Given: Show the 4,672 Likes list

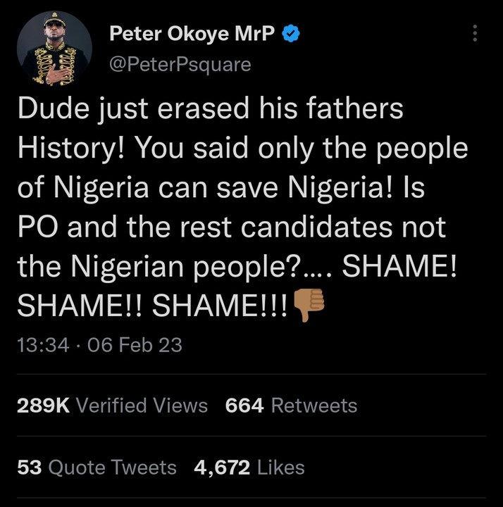Looking at the screenshot, I should pos(250,467).
